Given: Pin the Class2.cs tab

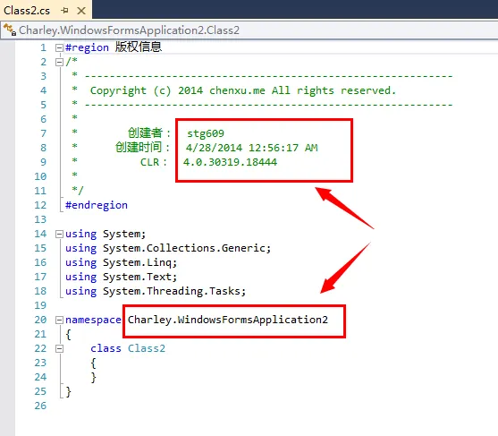Looking at the screenshot, I should tap(64, 11).
